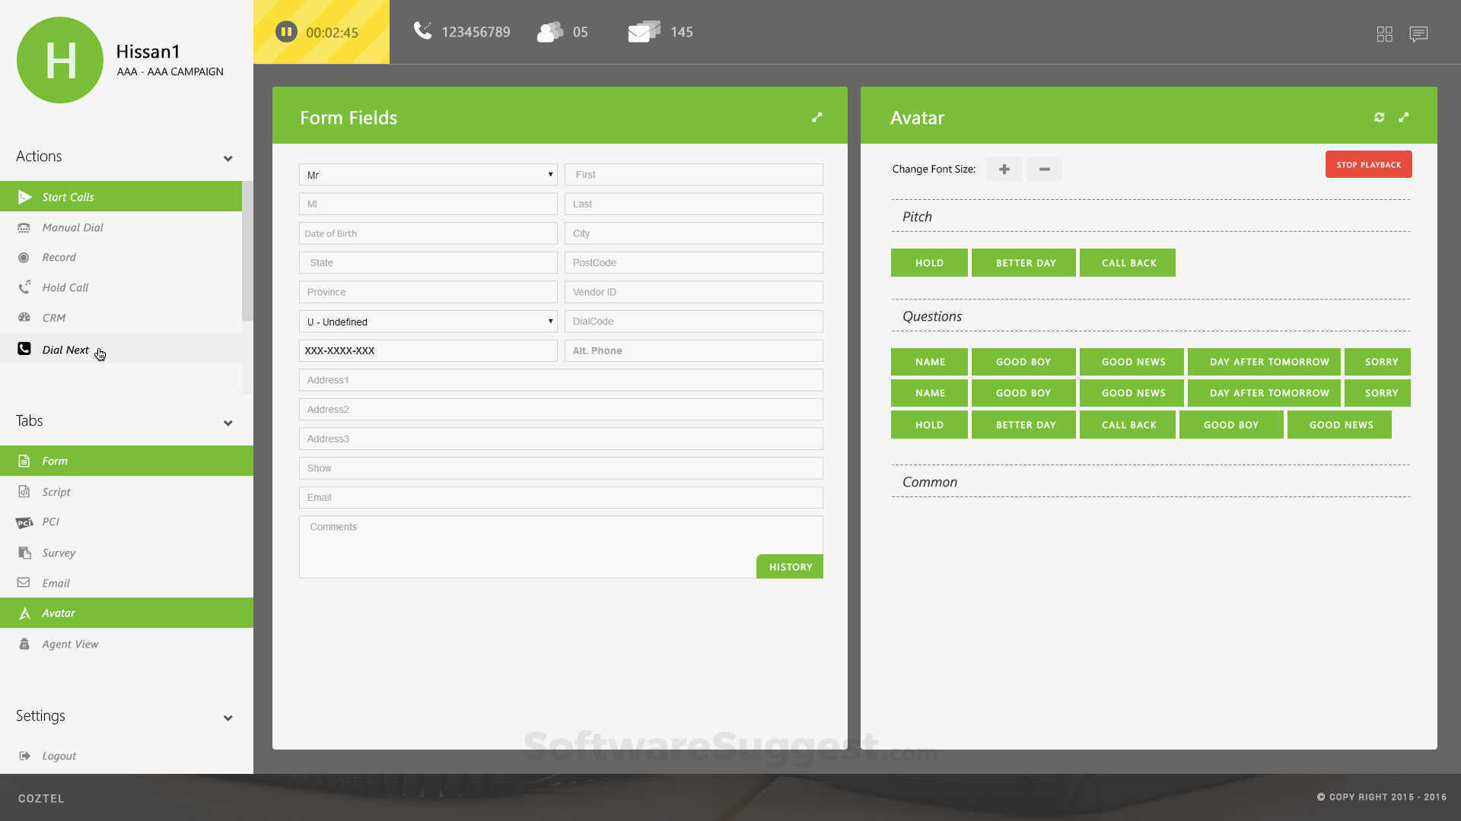Screen dimensions: 1461x821
Task: Increase font size with the plus button
Action: click(x=1004, y=169)
